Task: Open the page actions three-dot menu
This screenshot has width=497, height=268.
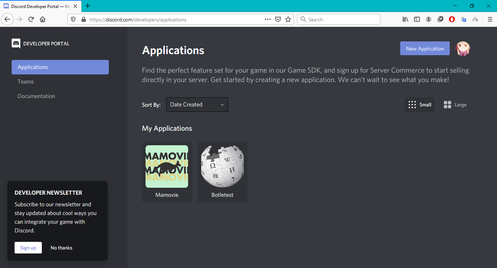Action: coord(268,20)
